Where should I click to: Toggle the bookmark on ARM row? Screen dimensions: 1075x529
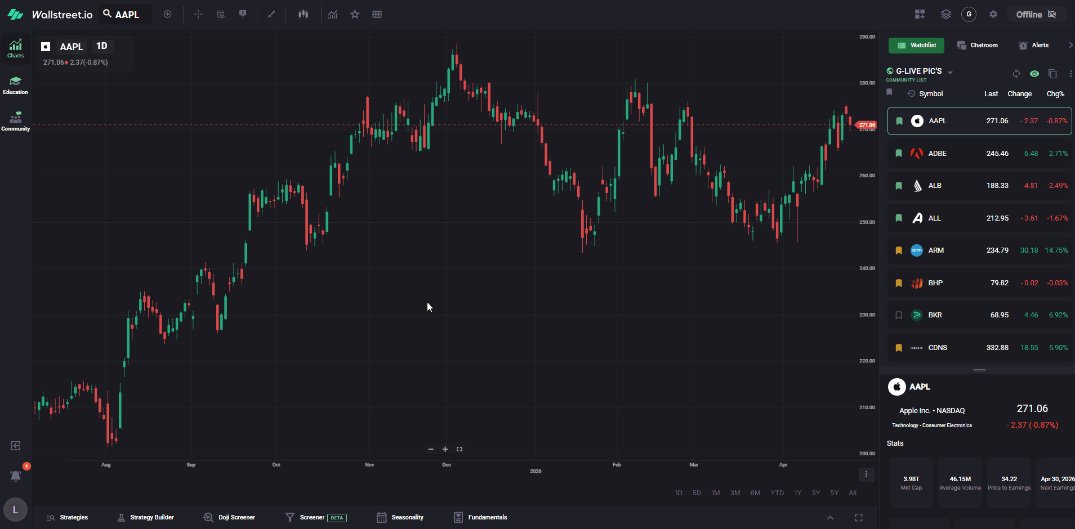tap(899, 250)
